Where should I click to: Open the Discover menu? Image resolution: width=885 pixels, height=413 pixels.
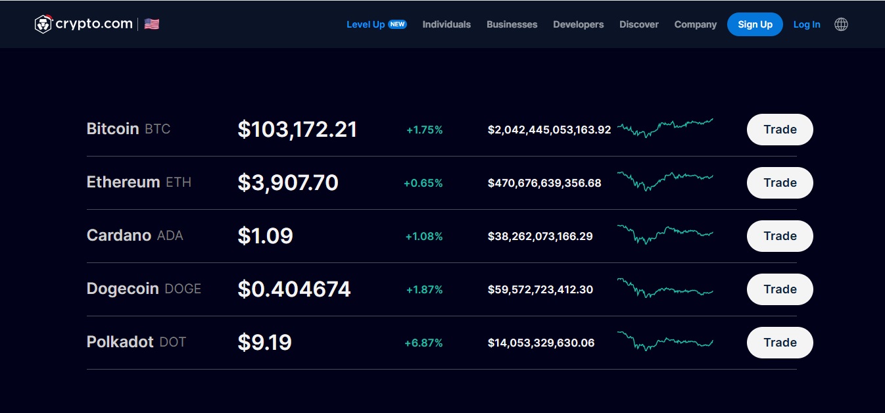point(638,24)
